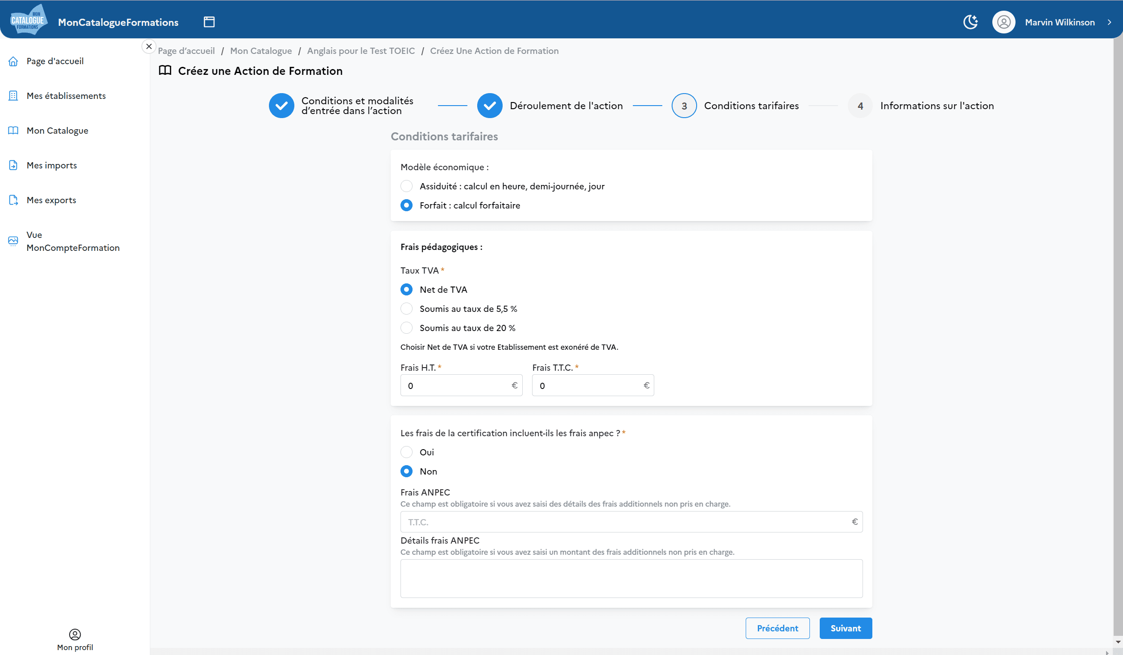Image resolution: width=1123 pixels, height=655 pixels.
Task: Select Soumis au taux de 20 % radio
Action: (x=406, y=328)
